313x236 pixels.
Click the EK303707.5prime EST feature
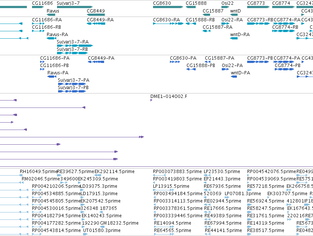pos(269,197)
